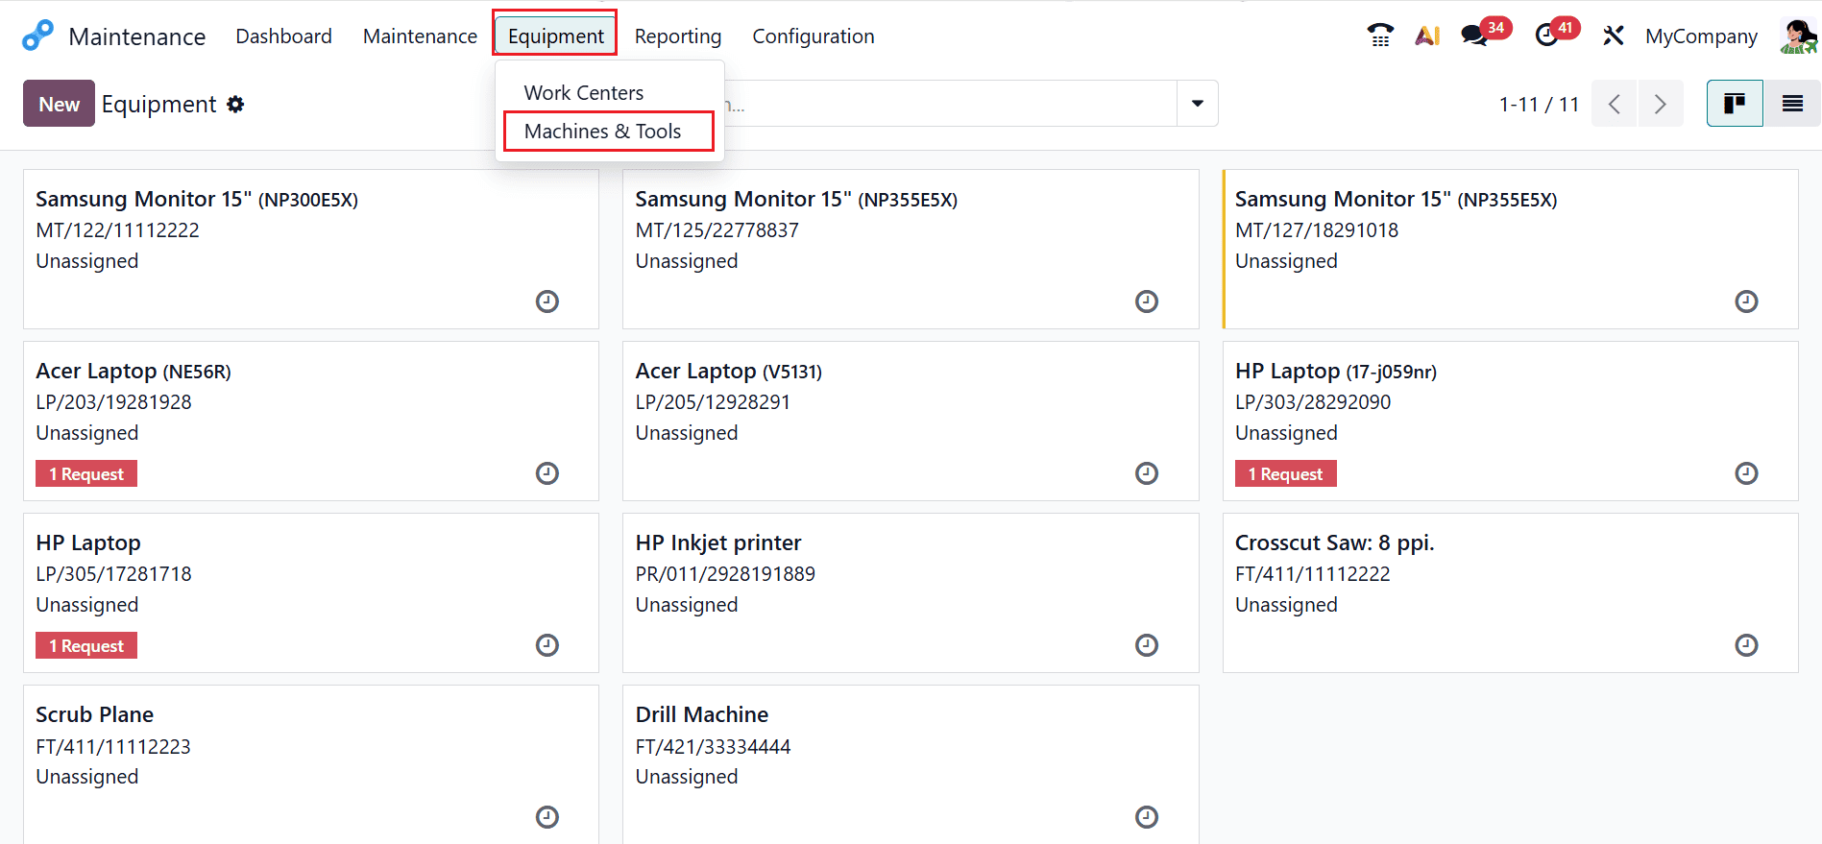Screen dimensions: 1822x844
Task: Click serial number LP/203/19281928
Action: [x=113, y=401]
